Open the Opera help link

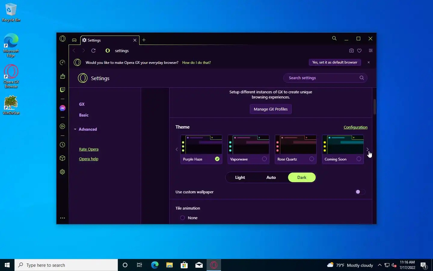[89, 159]
